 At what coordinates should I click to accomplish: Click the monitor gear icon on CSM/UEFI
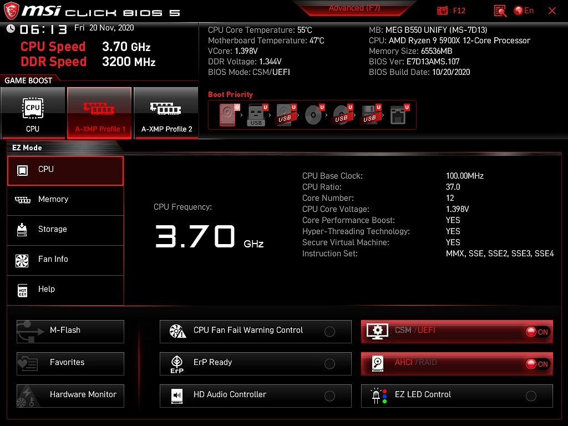click(377, 331)
